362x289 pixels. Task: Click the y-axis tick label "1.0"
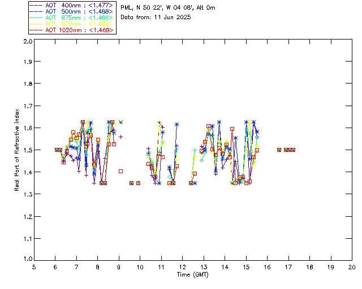(28, 259)
